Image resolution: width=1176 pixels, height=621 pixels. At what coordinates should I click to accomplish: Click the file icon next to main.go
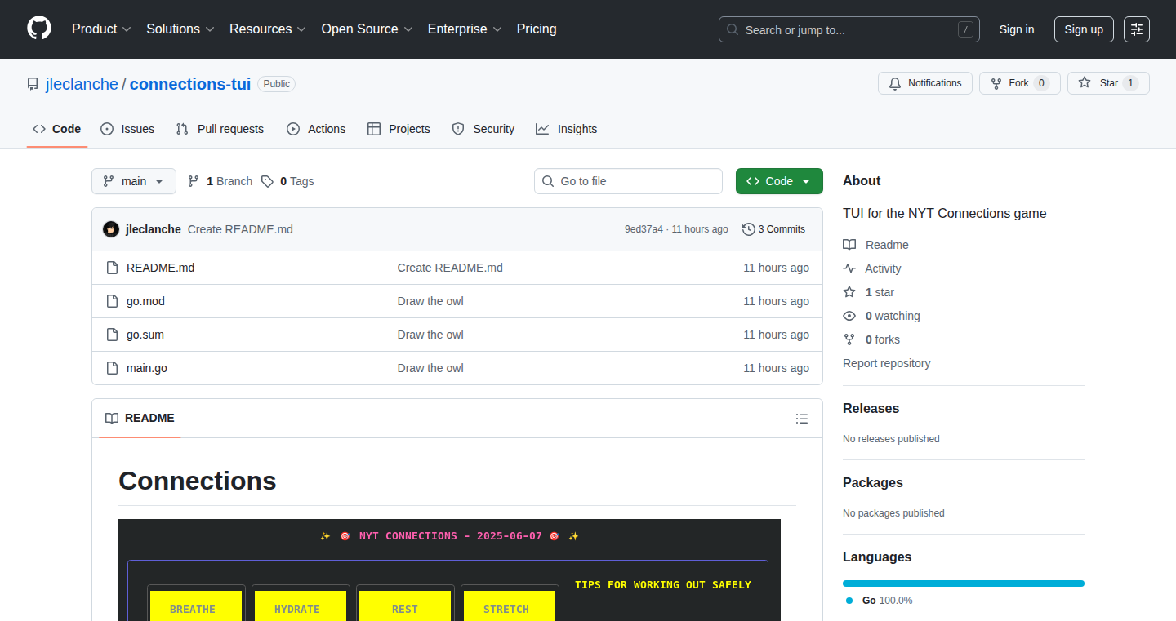113,368
